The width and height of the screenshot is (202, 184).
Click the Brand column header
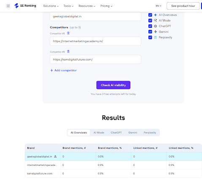pyautogui.click(x=43, y=148)
